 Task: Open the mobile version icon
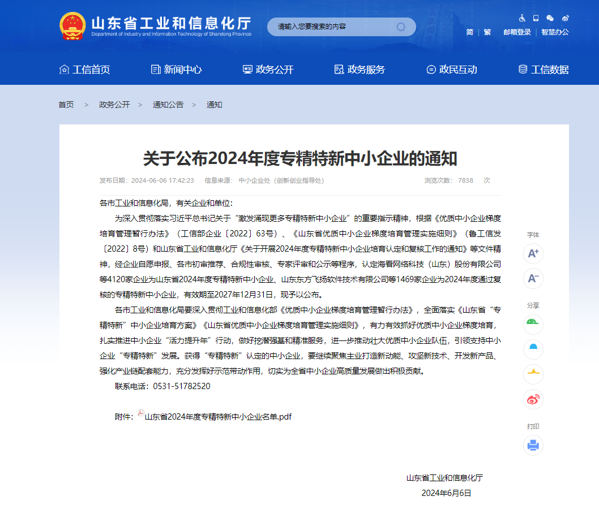tap(536, 18)
